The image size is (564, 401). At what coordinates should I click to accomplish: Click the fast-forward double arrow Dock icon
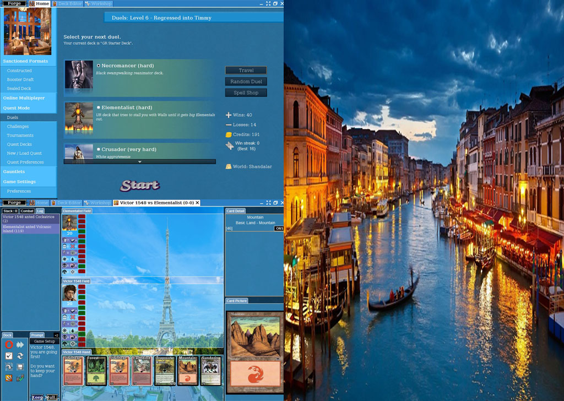pyautogui.click(x=20, y=345)
